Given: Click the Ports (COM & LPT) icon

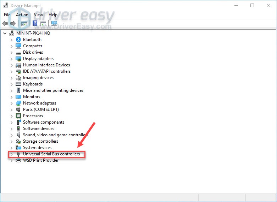Looking at the screenshot, I should [18, 109].
